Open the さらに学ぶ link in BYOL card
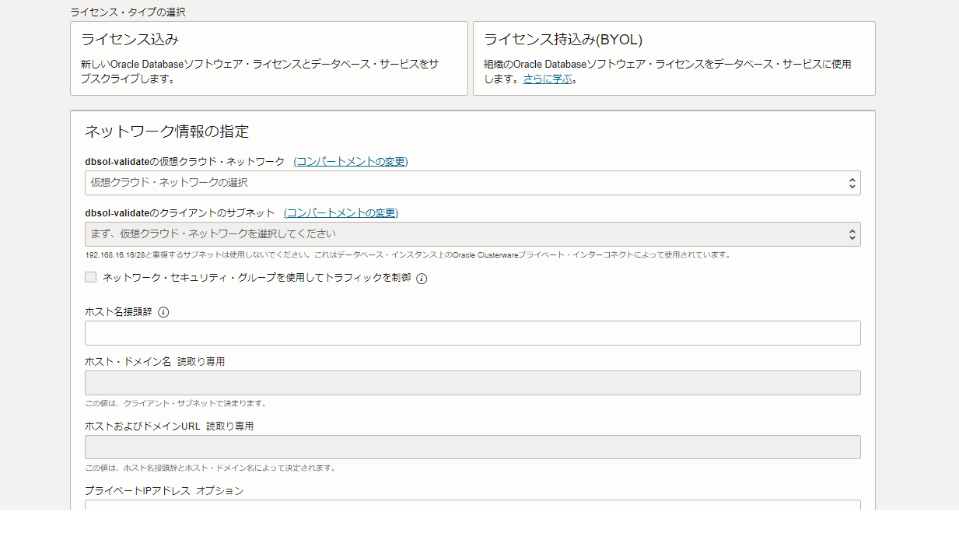Viewport: 959px width, 544px height. (x=547, y=79)
